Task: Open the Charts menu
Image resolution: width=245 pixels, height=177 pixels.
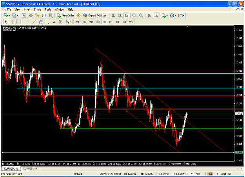Action: (38, 9)
